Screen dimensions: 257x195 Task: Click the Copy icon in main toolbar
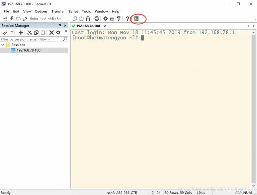click(75, 19)
